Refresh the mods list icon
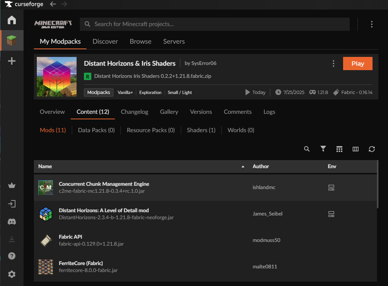The height and width of the screenshot is (286, 388). [372, 149]
